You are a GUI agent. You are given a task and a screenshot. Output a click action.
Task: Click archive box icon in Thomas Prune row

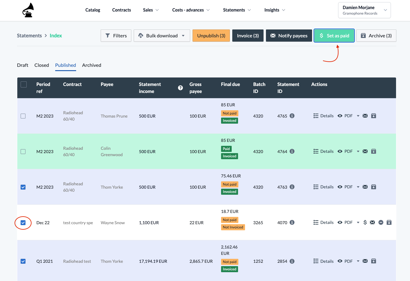pyautogui.click(x=374, y=116)
